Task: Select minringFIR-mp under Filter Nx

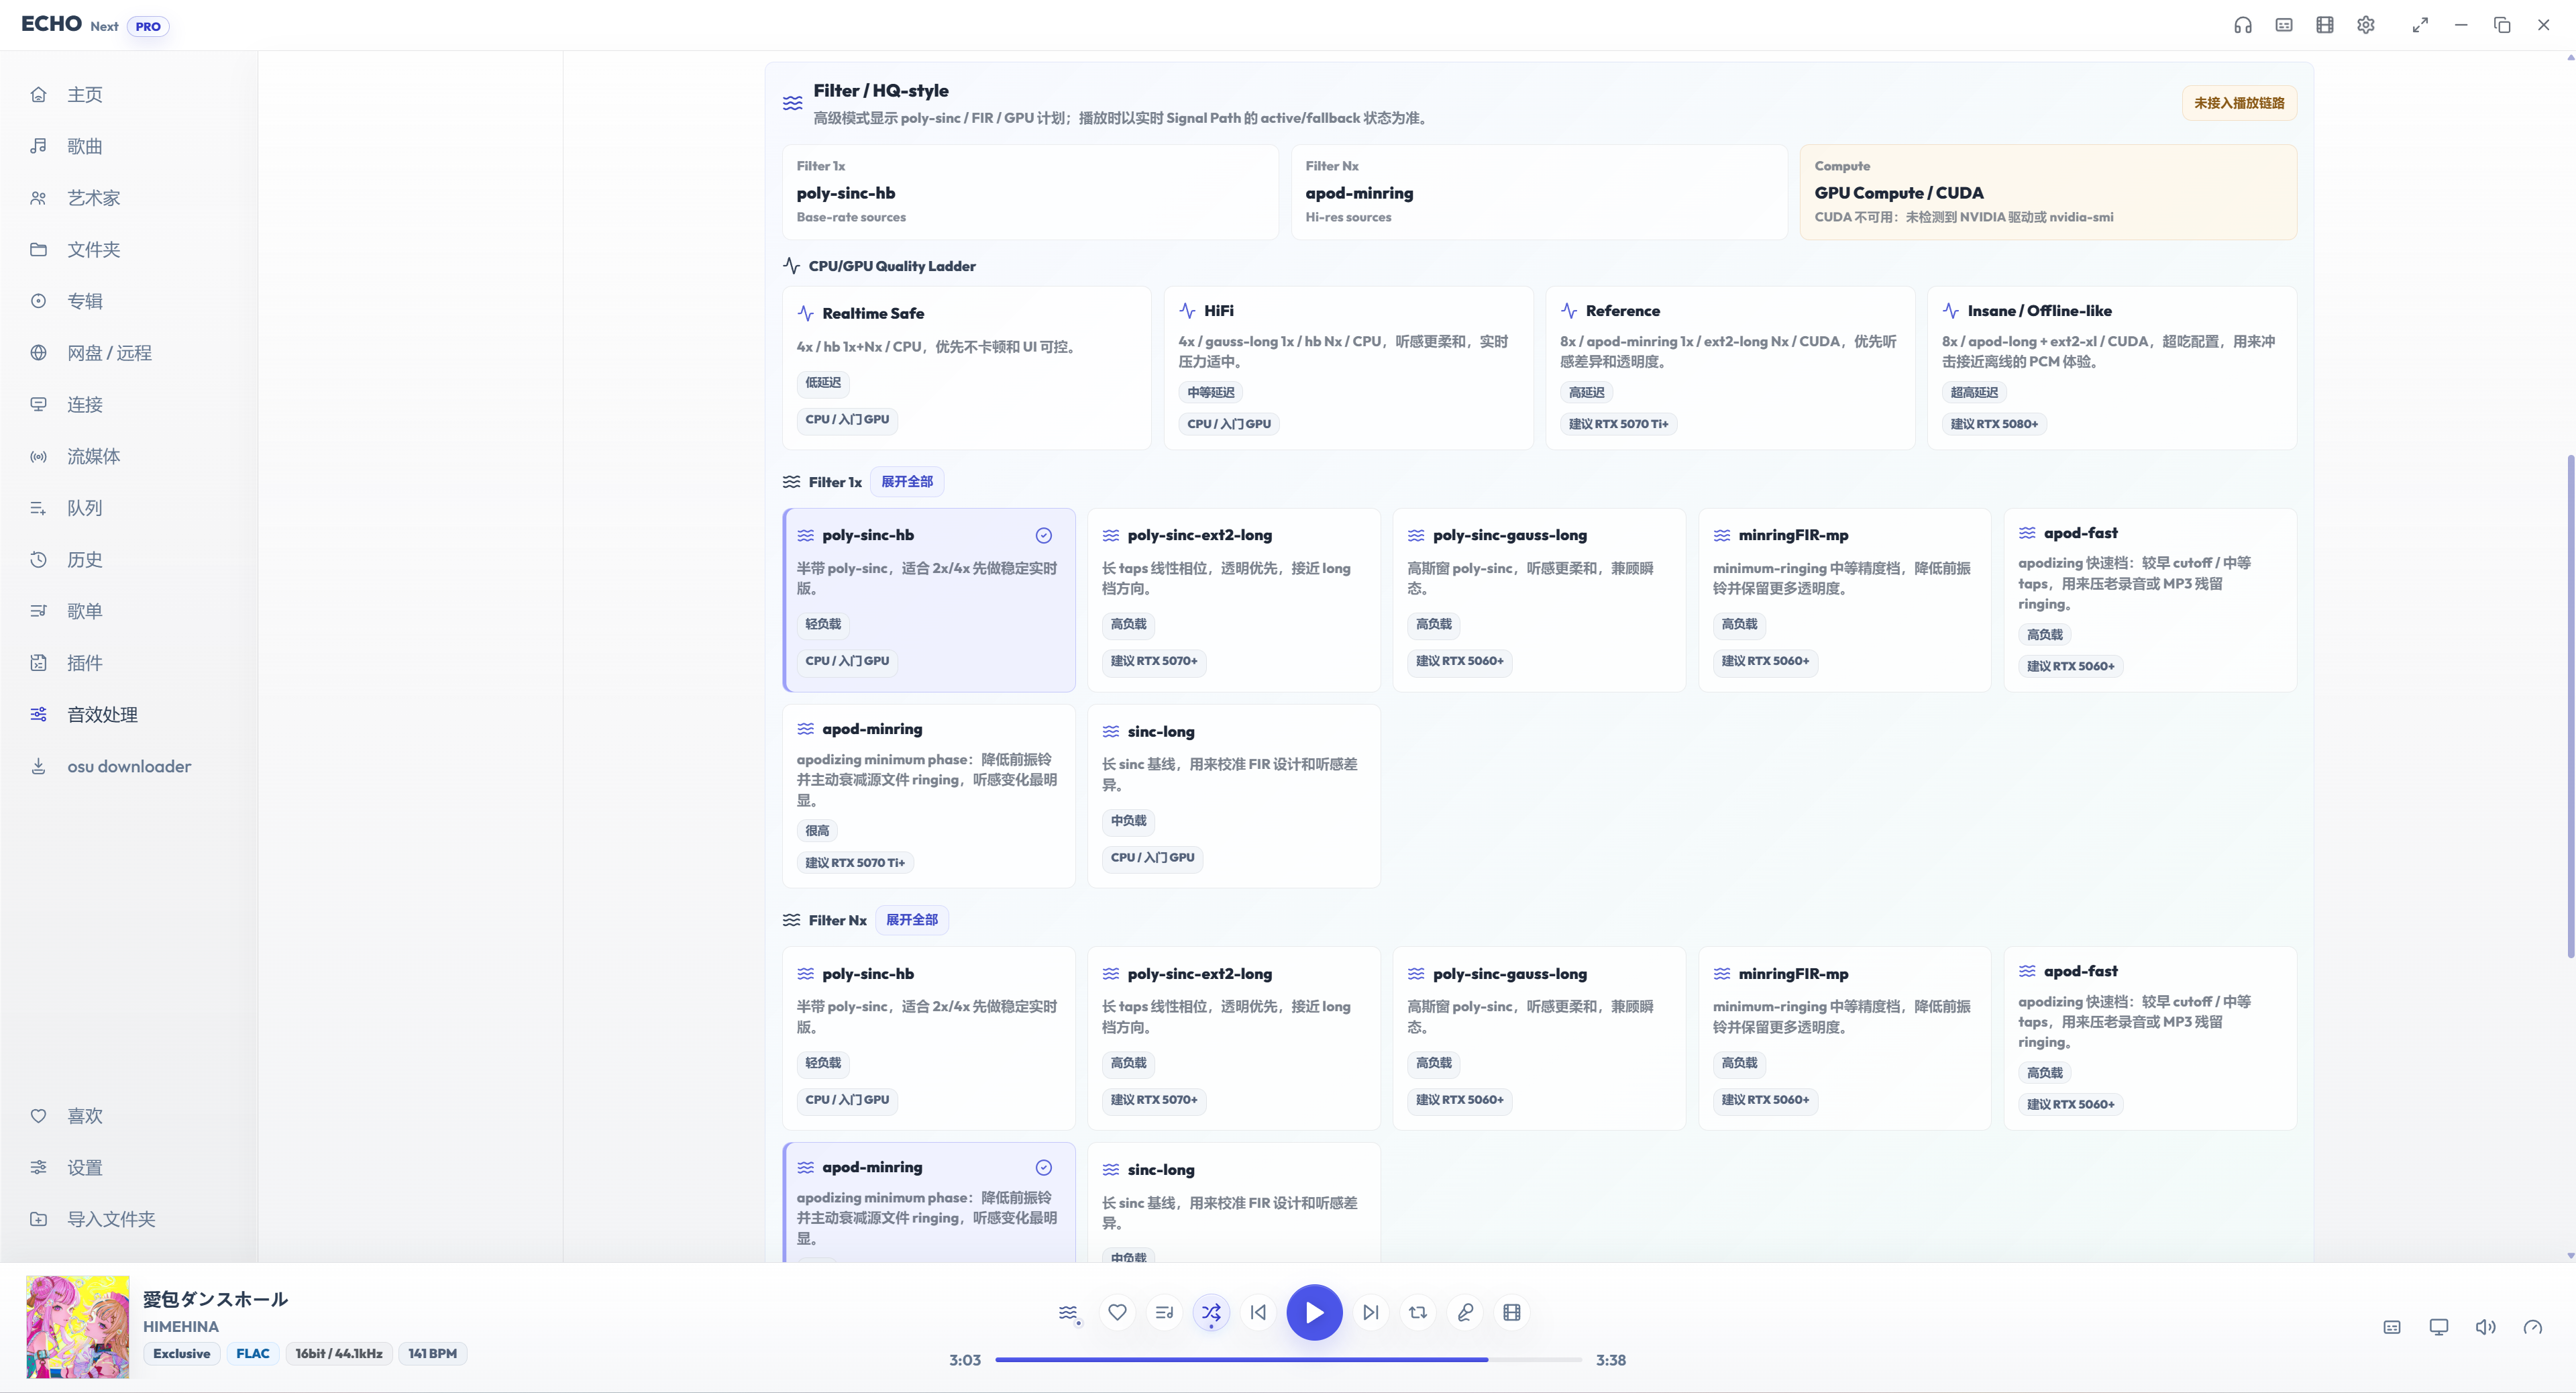Action: pos(1845,1038)
